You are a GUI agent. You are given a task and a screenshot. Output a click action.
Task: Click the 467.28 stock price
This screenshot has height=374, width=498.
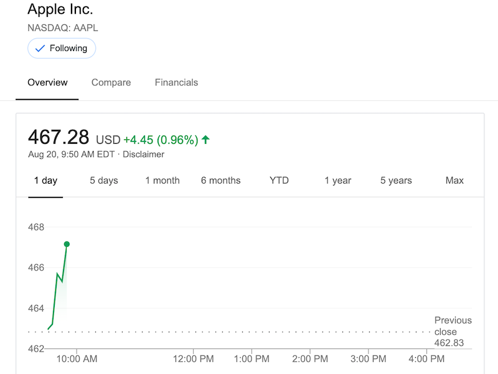59,138
